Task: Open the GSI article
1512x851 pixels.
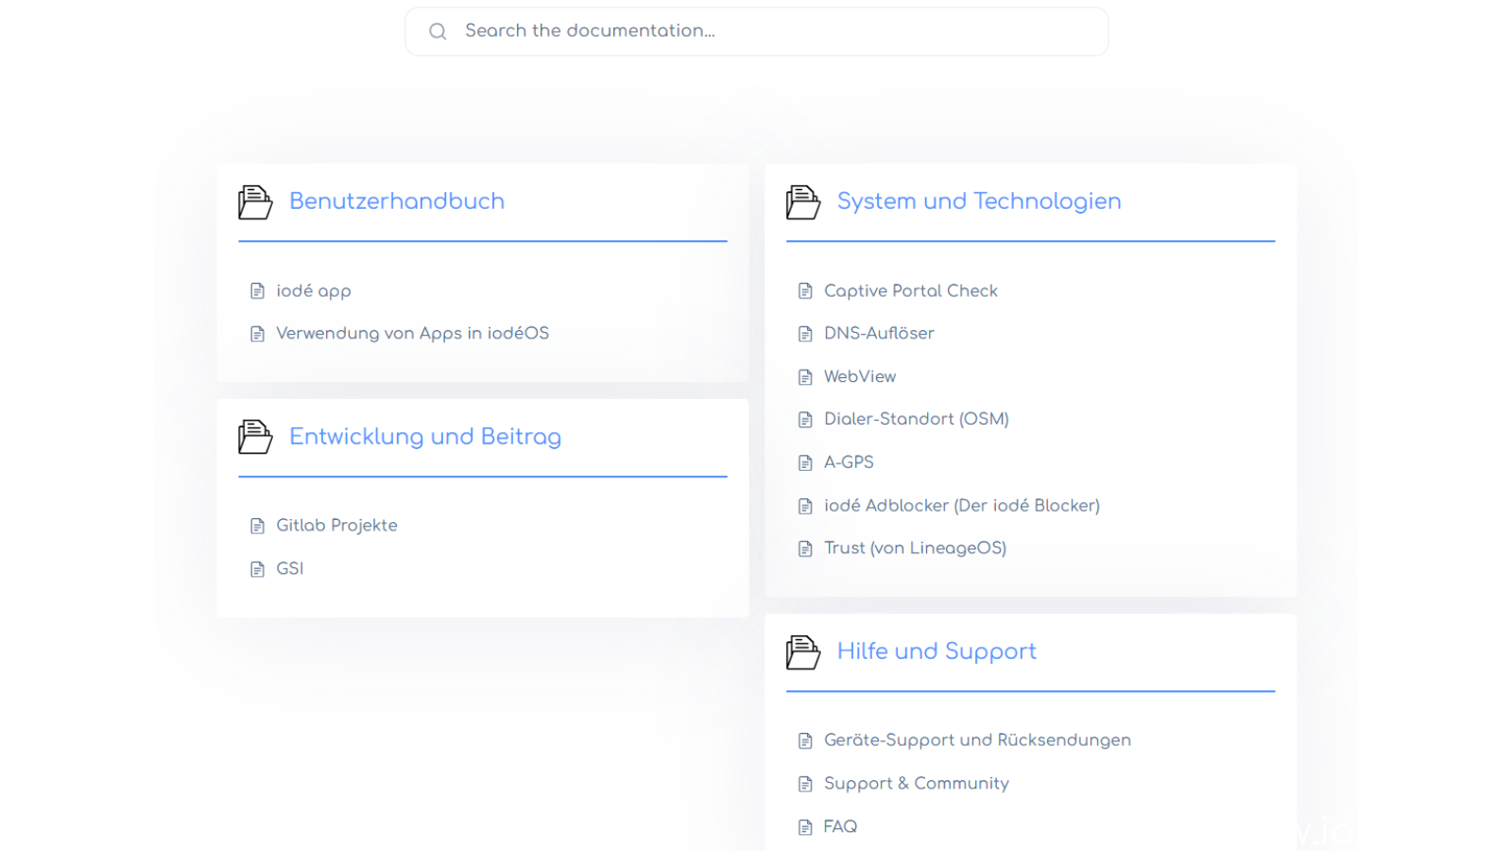Action: coord(289,568)
